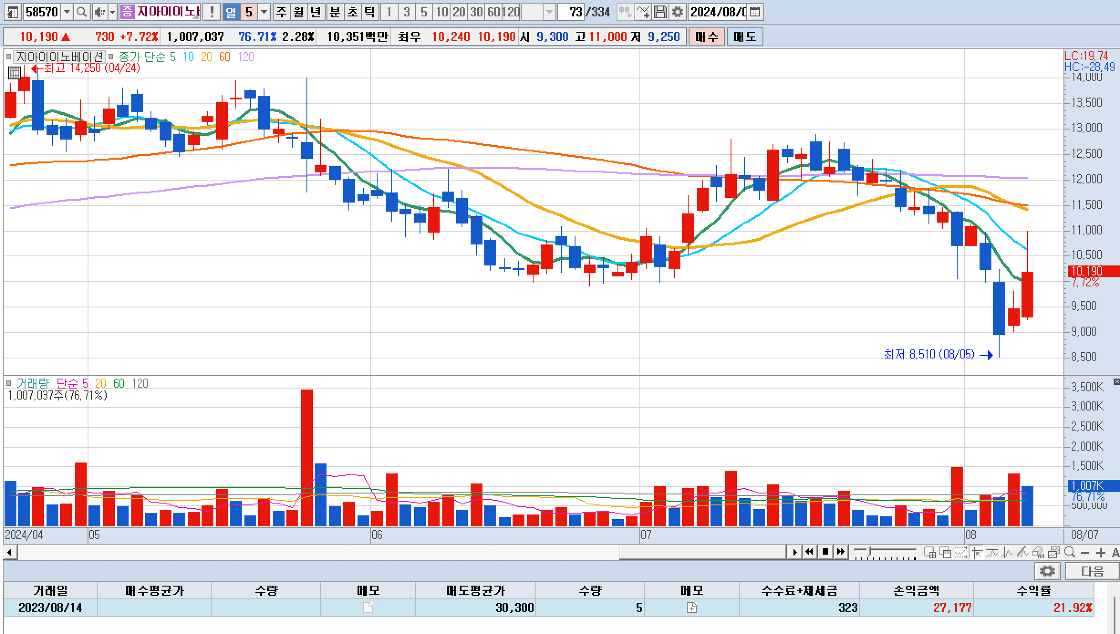Expand the stock code 58570 dropdown arrow
Viewport: 1120px width, 634px height.
tap(67, 12)
